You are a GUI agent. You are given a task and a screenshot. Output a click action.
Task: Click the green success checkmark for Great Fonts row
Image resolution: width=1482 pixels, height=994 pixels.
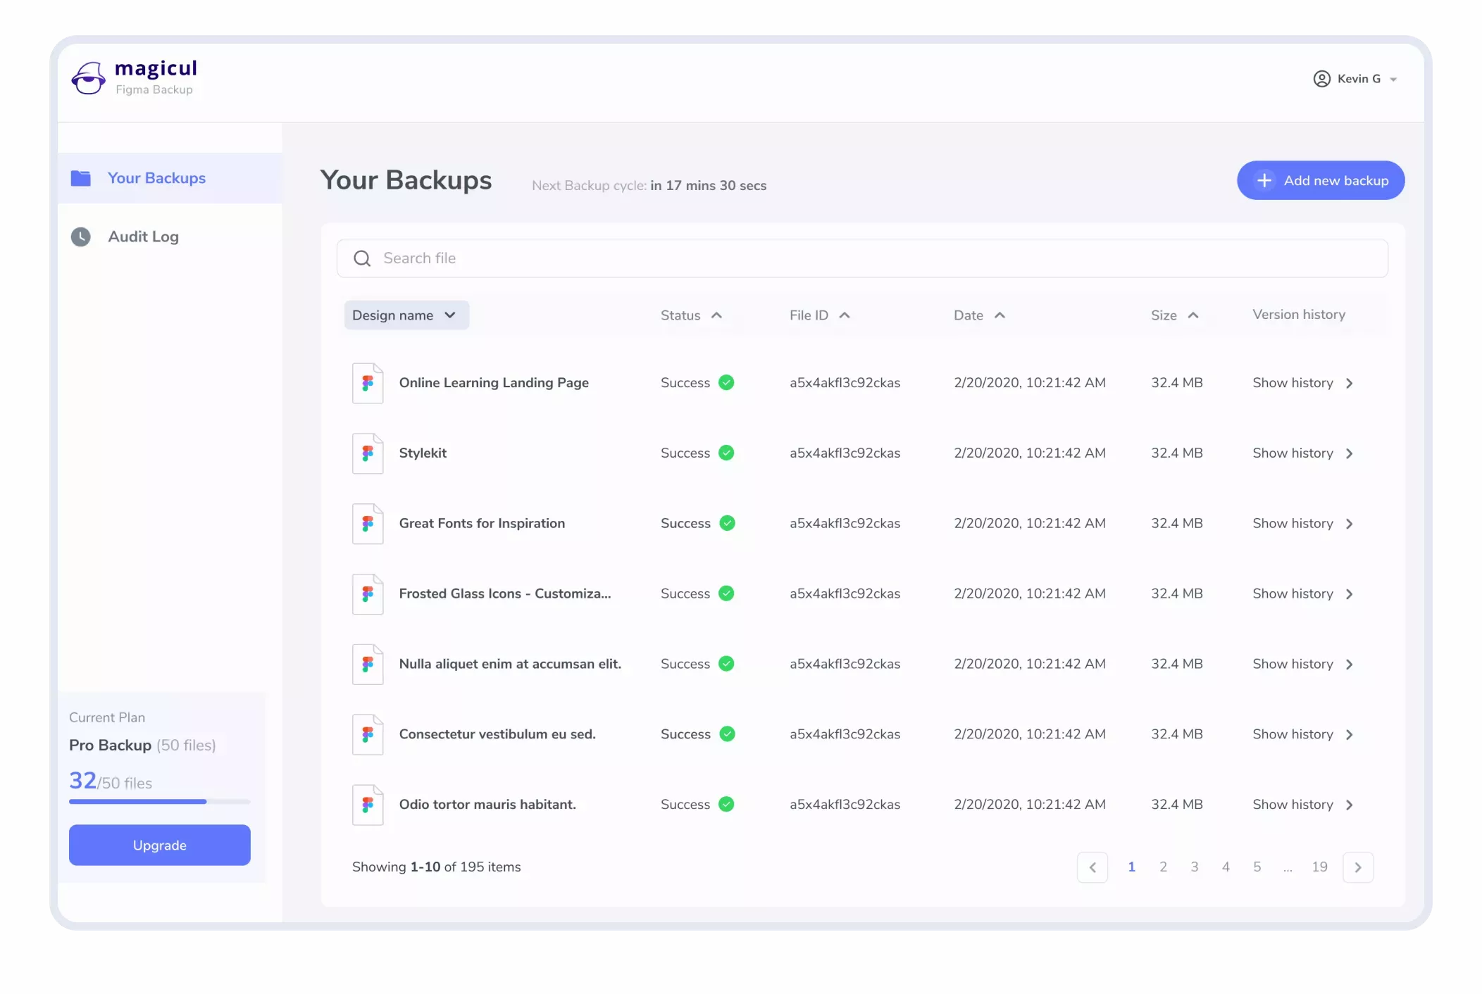[727, 523]
